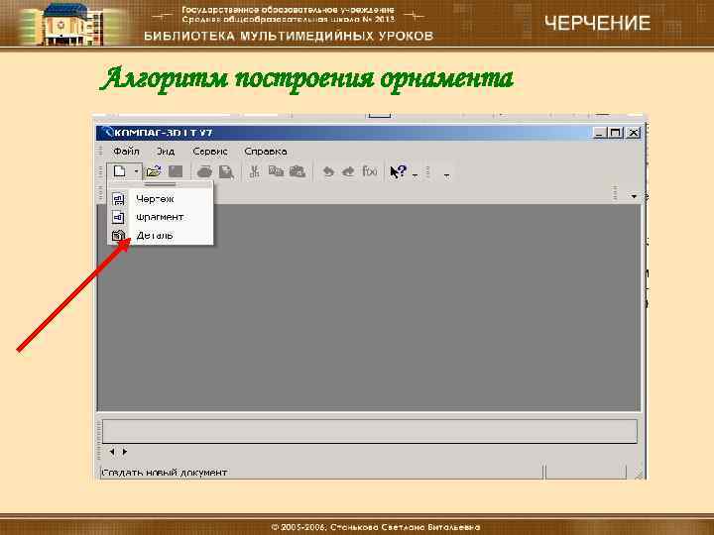This screenshot has width=714, height=535.
Task: Click the Чертеж drawing icon
Action: (x=118, y=199)
